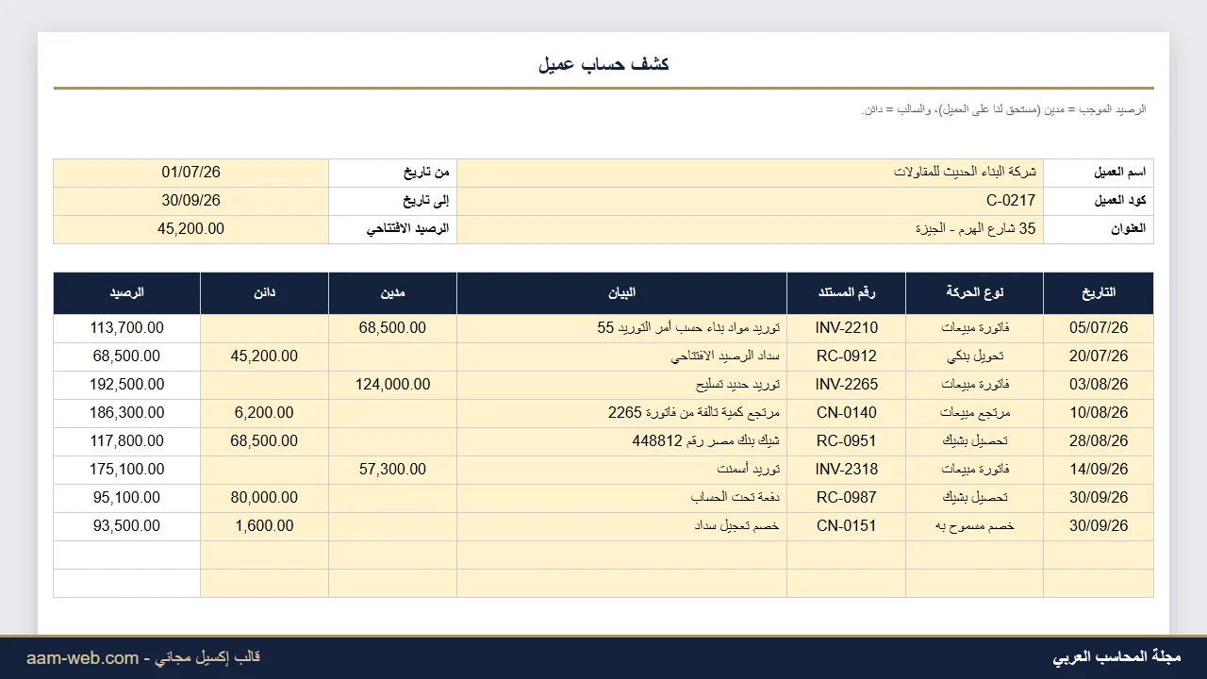The image size is (1207, 679).
Task: Click the address '35 شارع الهرم - الجيزة'
Action: pyautogui.click(x=975, y=229)
